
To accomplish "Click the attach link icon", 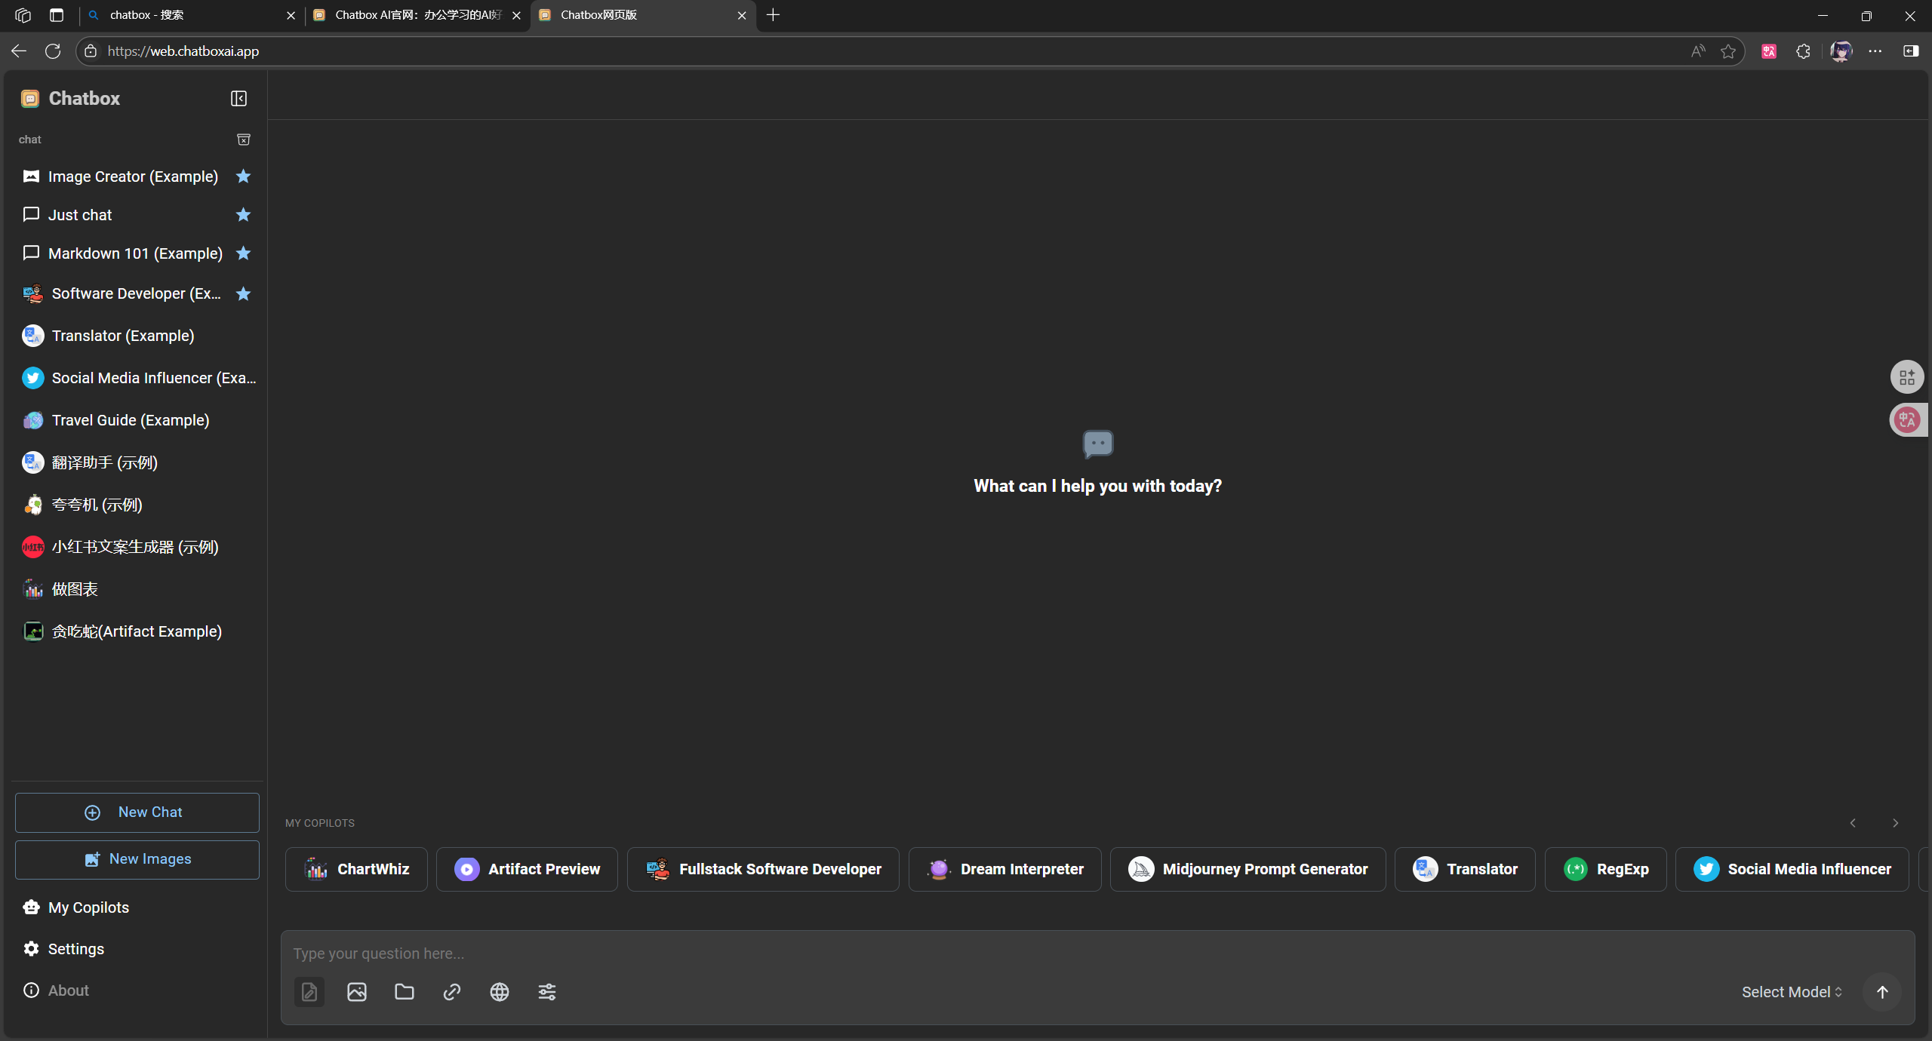I will (452, 992).
